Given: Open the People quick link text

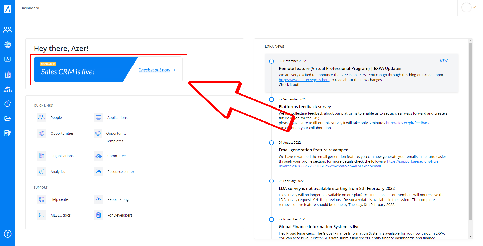Looking at the screenshot, I should [x=56, y=118].
